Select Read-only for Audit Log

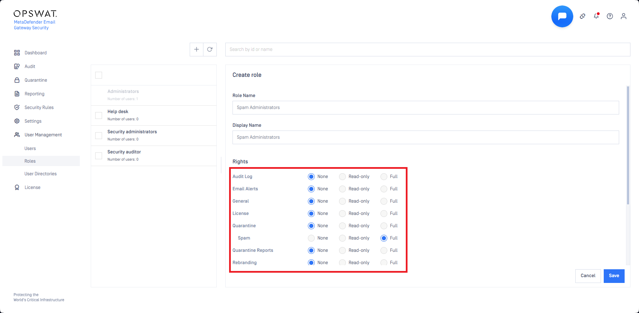click(342, 177)
